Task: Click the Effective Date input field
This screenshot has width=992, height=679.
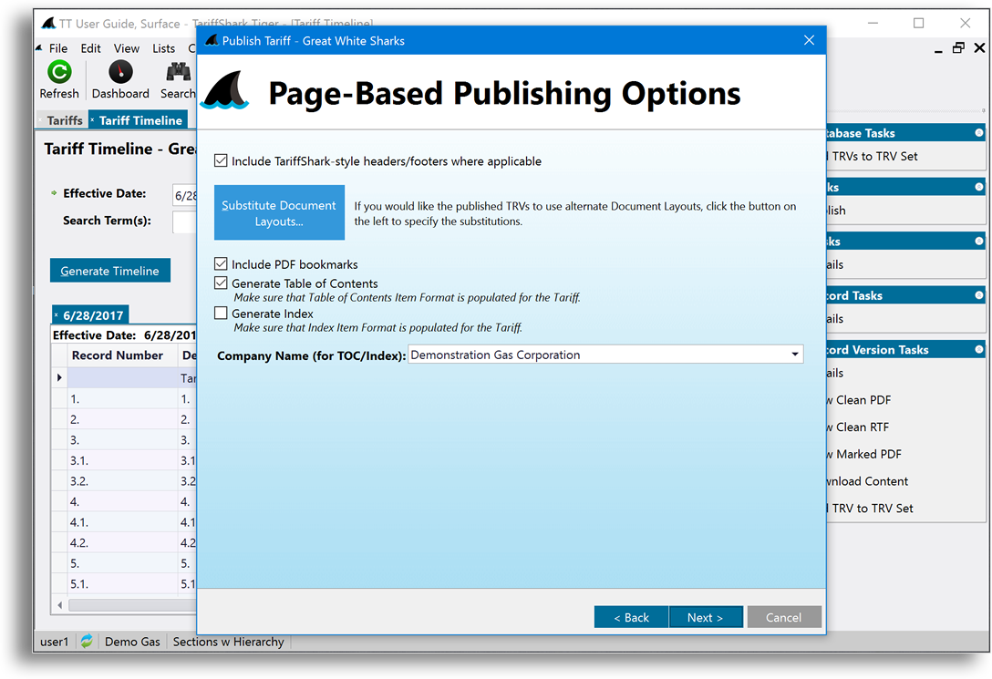Action: point(185,195)
